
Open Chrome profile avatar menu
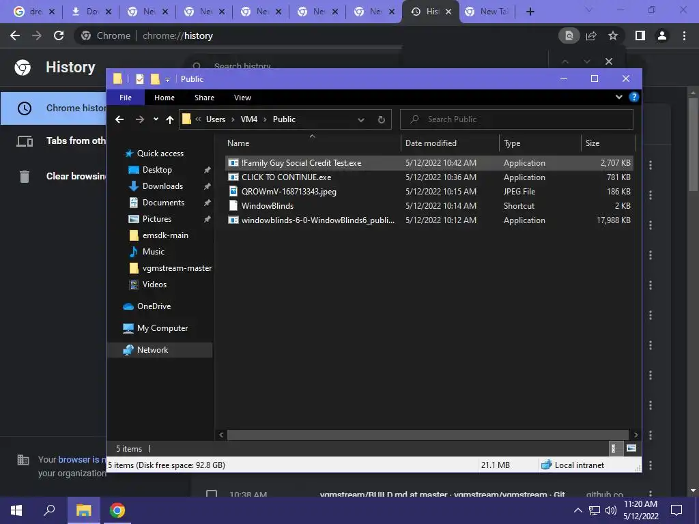[662, 35]
